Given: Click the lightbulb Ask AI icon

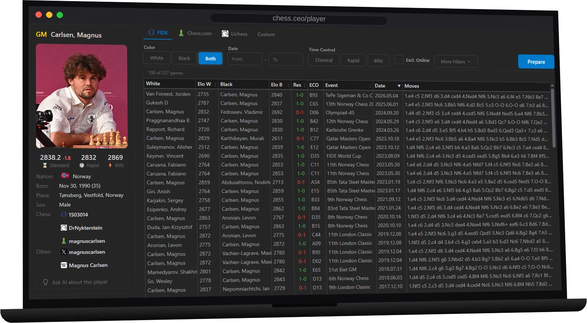Looking at the screenshot, I should [45, 282].
